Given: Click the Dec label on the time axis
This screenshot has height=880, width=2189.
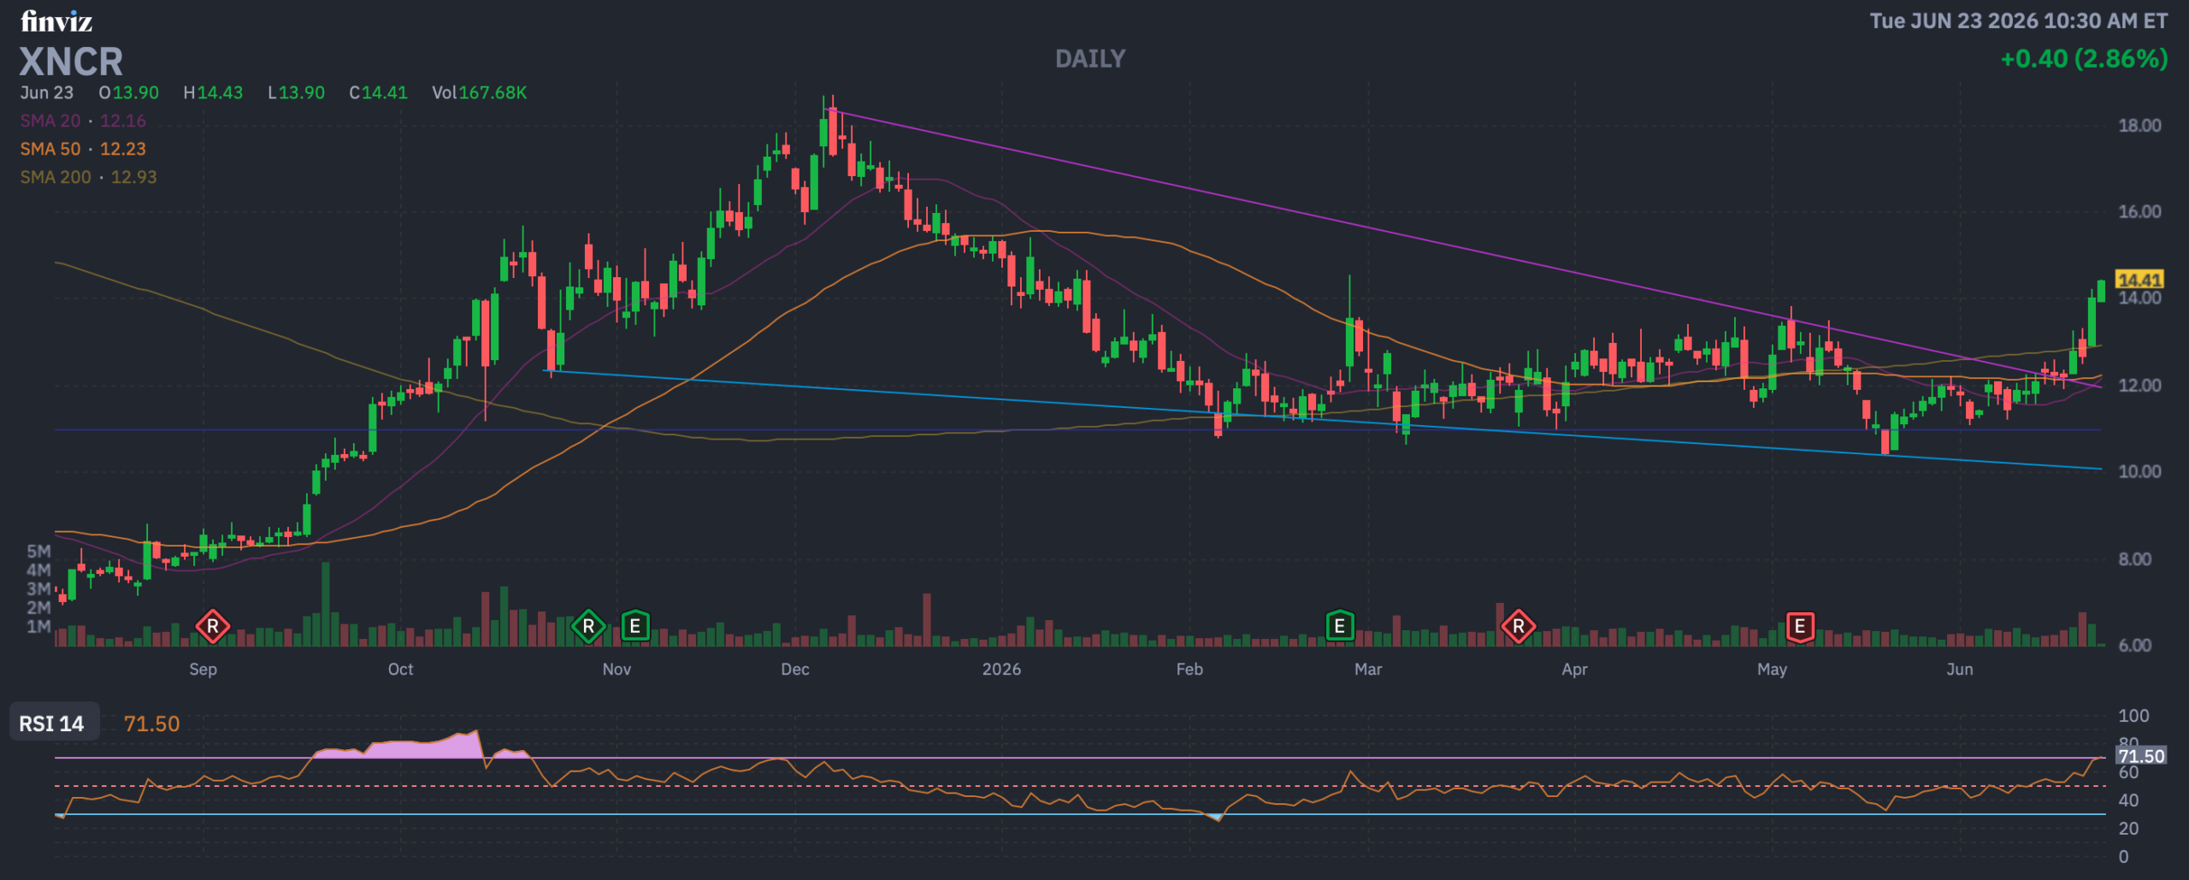Looking at the screenshot, I should coord(794,670).
